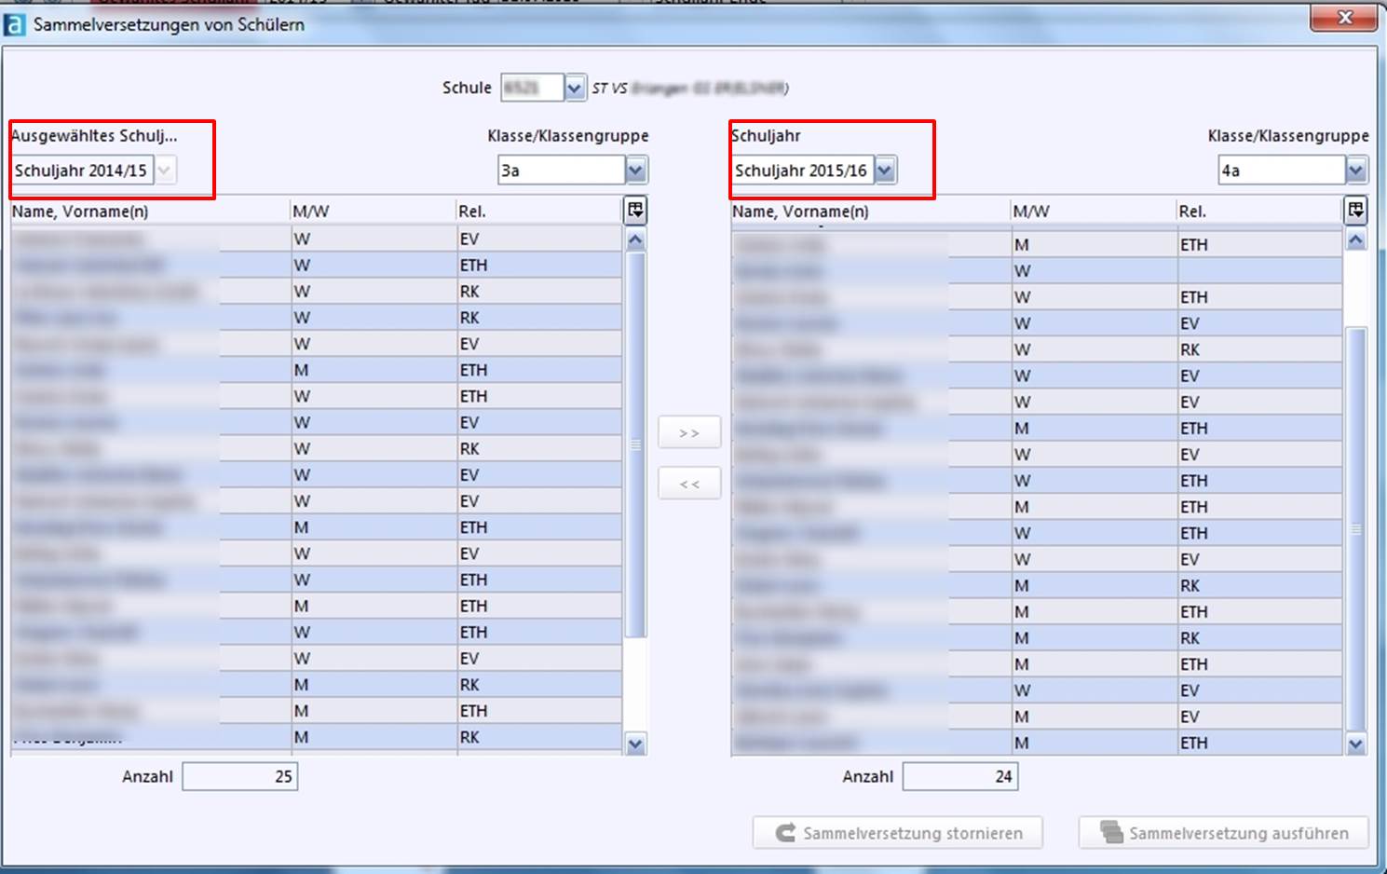The image size is (1387, 874).
Task: Click right table scrollbar up arrow
Action: tap(1355, 239)
